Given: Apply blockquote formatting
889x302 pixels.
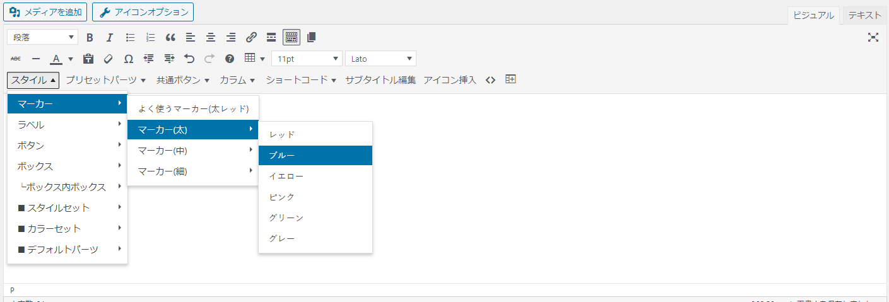Looking at the screenshot, I should pos(170,37).
